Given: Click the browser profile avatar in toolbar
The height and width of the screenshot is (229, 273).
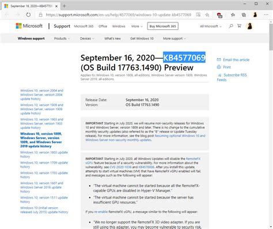Looking at the screenshot, I should [255, 15].
